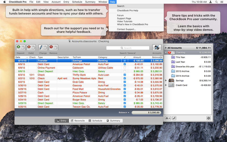Click the Remove transaction icon
This screenshot has width=227, height=142.
click(53, 47)
